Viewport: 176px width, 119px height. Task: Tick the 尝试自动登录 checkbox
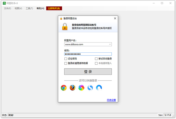coord(96,59)
